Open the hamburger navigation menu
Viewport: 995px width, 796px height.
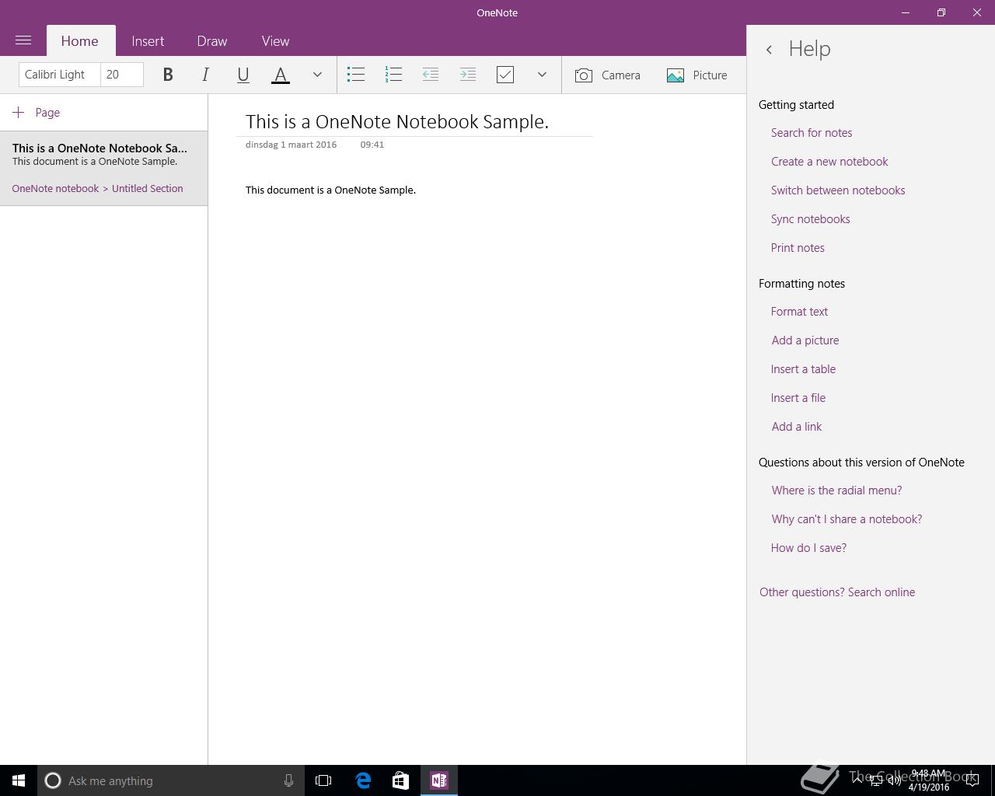point(23,40)
